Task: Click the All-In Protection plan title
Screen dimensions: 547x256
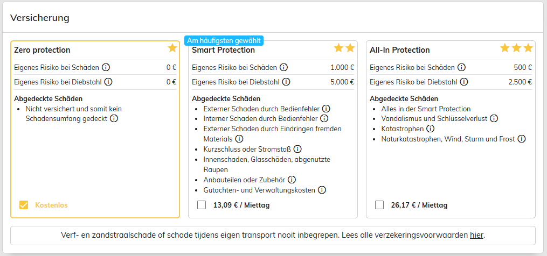Action: tap(399, 50)
